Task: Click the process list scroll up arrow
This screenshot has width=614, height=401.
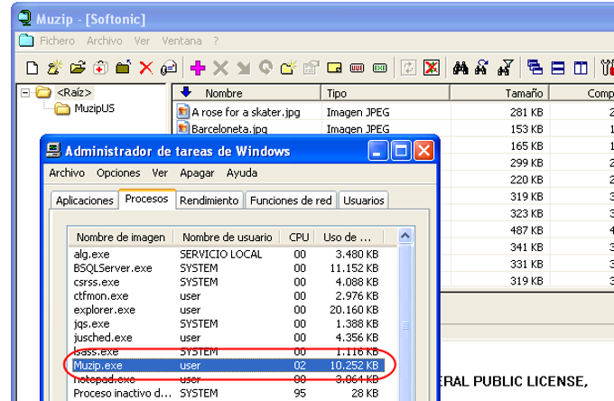Action: (405, 236)
